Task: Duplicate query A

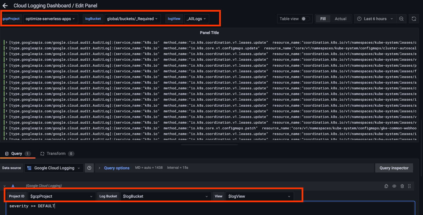Action: click(x=386, y=186)
